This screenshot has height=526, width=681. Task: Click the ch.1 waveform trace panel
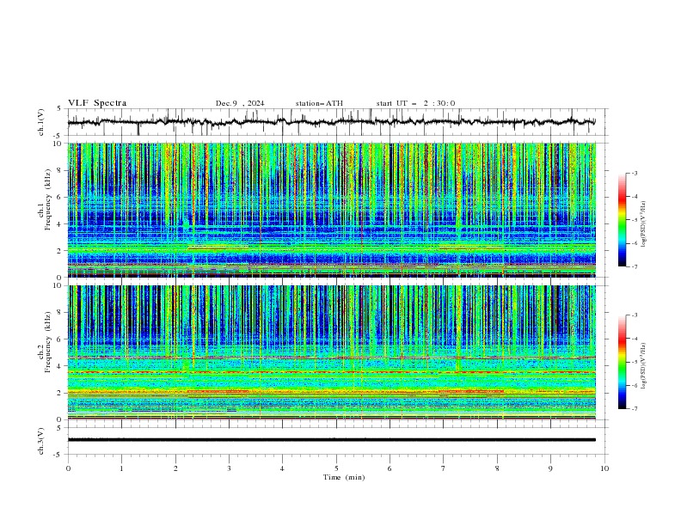tap(338, 122)
